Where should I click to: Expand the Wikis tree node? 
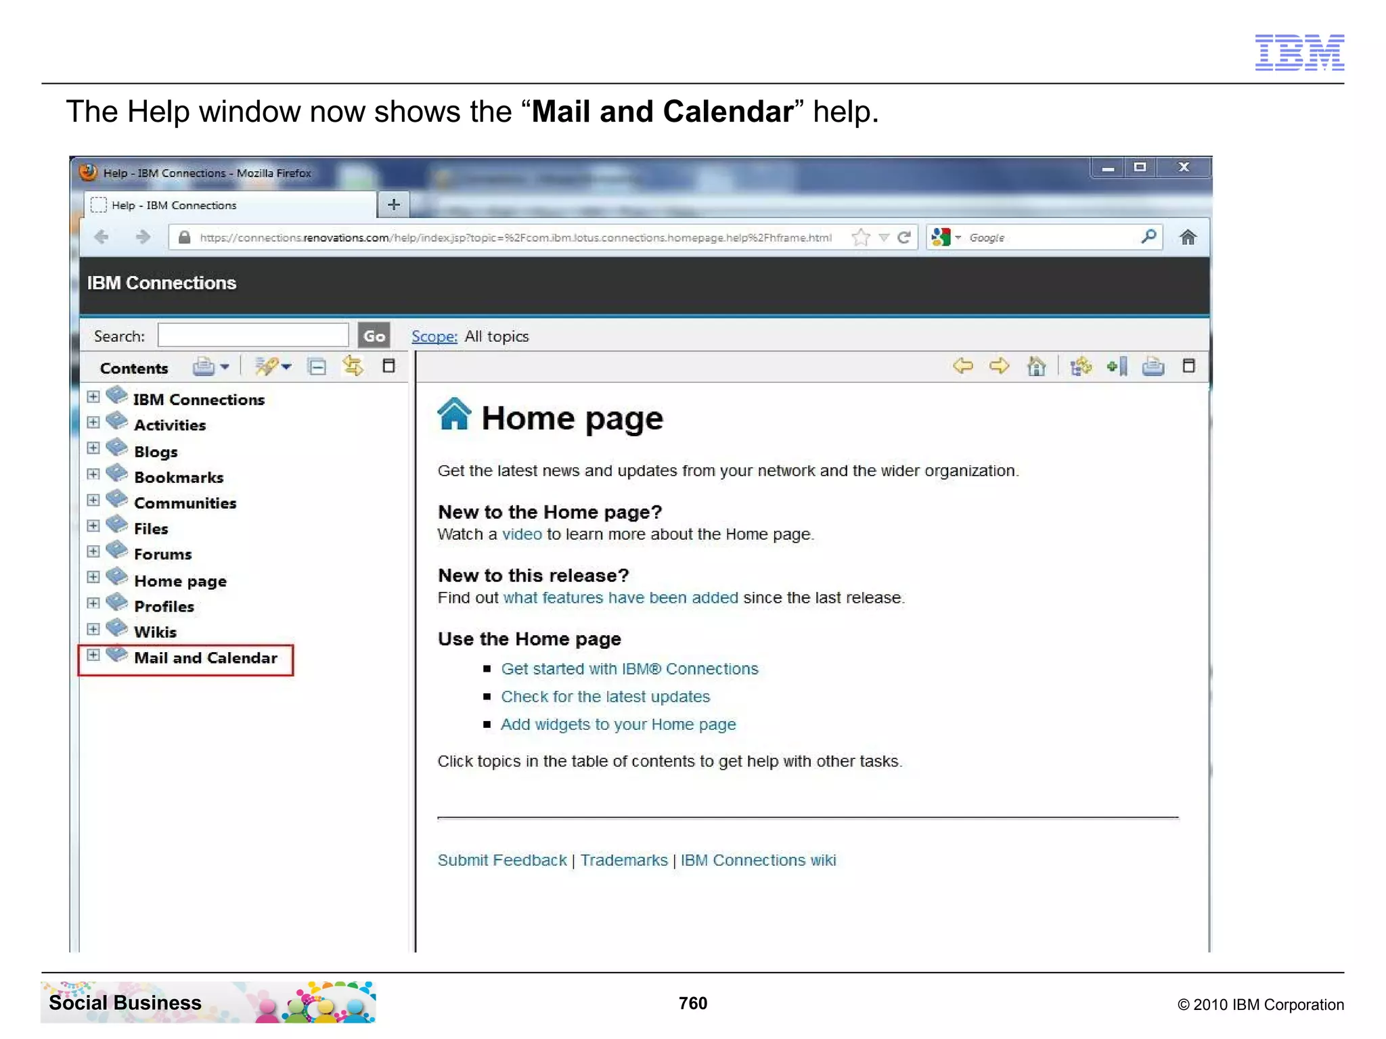pyautogui.click(x=93, y=629)
